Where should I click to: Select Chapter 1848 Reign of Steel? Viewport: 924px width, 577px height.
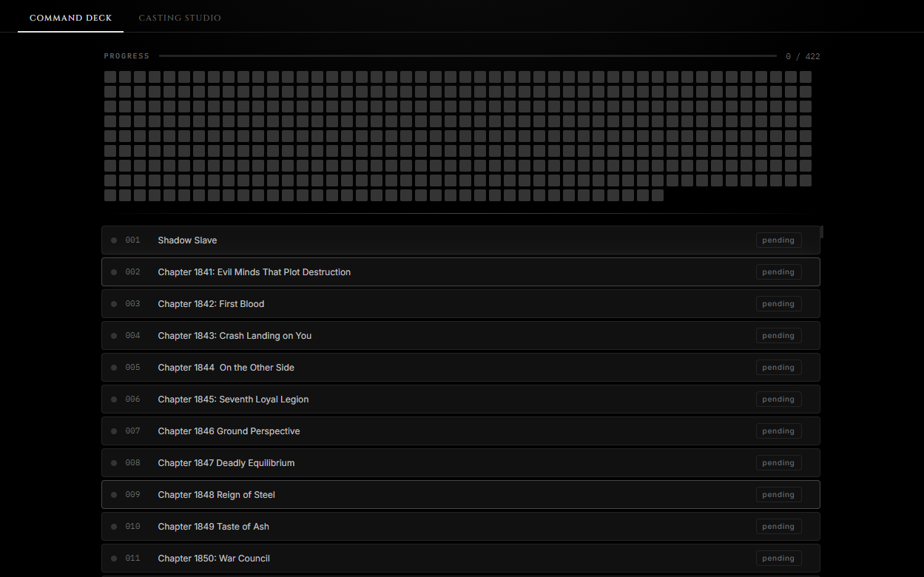click(x=461, y=495)
